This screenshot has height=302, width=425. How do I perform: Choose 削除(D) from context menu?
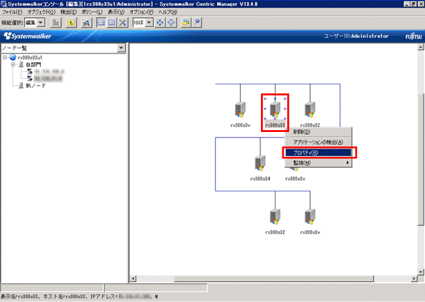[318, 132]
